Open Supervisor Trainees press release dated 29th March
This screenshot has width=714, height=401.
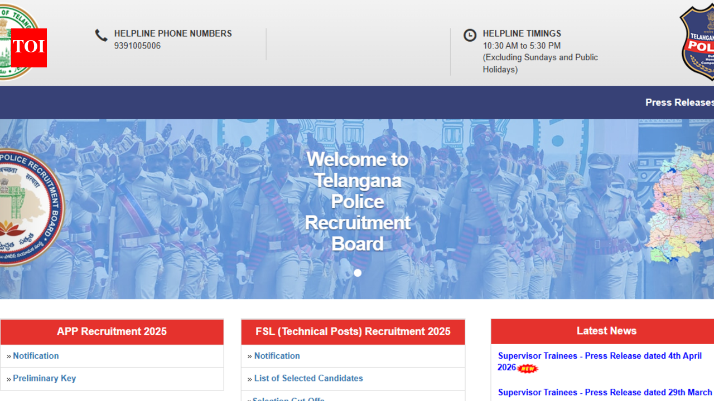tap(605, 393)
